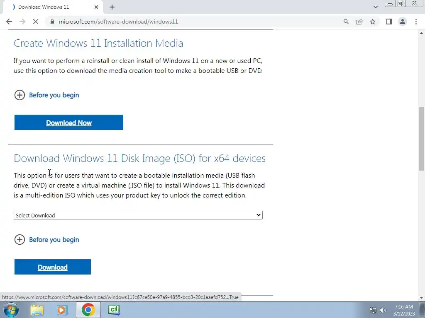The width and height of the screenshot is (425, 318).
Task: Click the padlock site info icon
Action: tap(52, 22)
